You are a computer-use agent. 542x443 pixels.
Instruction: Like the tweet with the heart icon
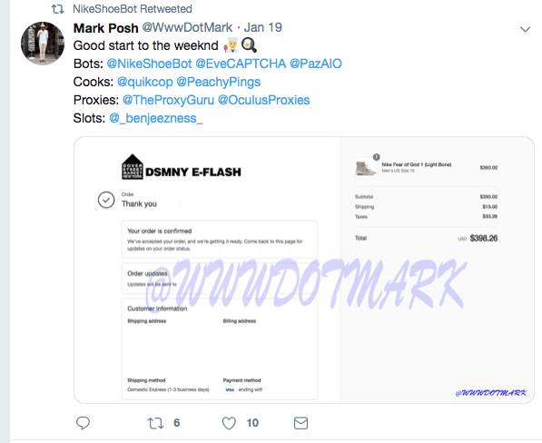click(x=229, y=423)
